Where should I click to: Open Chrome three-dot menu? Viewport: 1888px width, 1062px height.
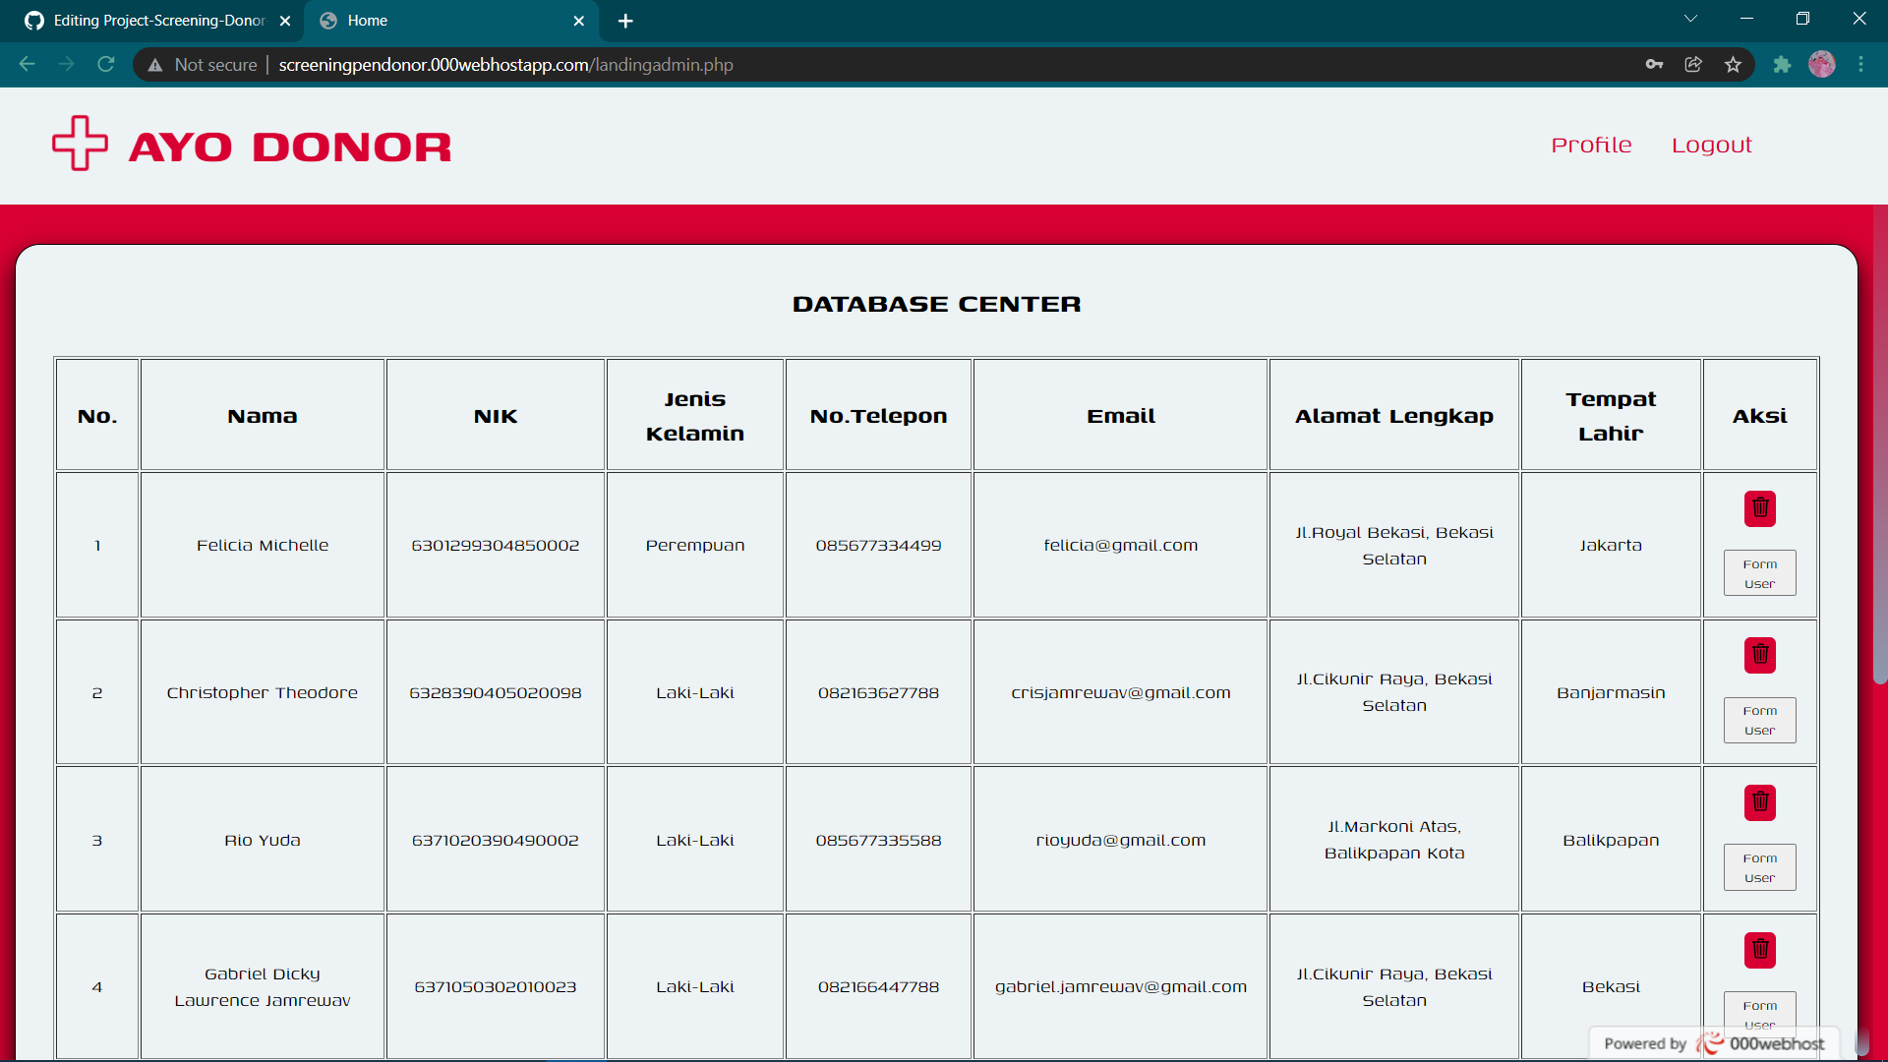point(1860,64)
